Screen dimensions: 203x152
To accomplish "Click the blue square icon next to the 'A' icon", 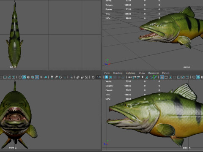I will pyautogui.click(x=111, y=77).
